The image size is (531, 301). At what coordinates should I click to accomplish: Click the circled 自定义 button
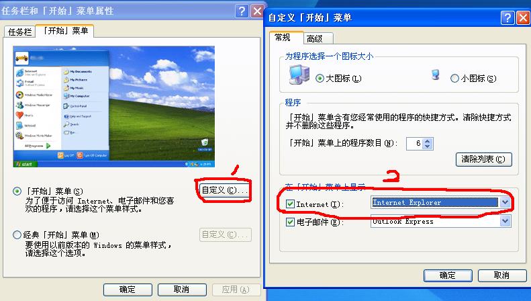pos(224,190)
